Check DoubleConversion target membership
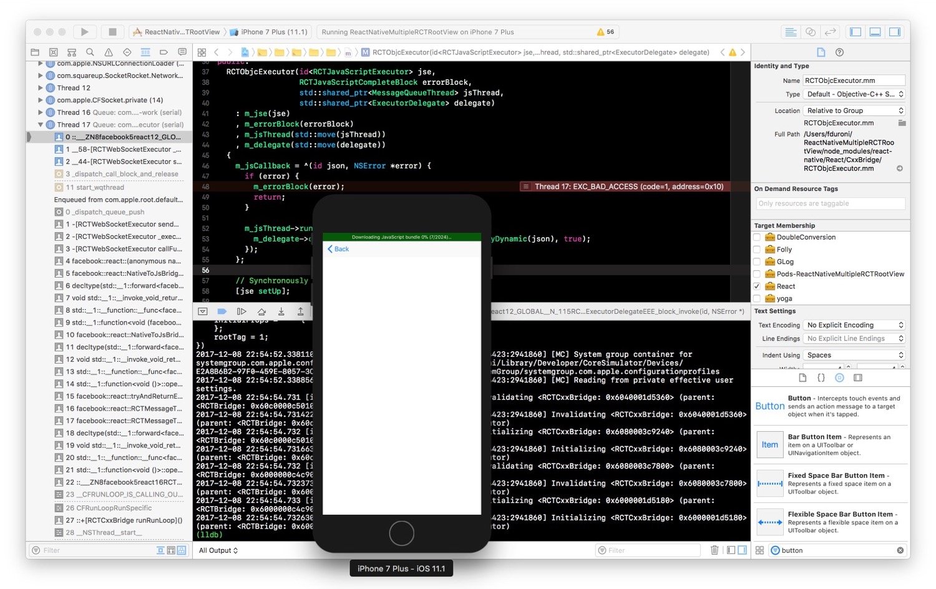This screenshot has width=936, height=589. pyautogui.click(x=757, y=237)
